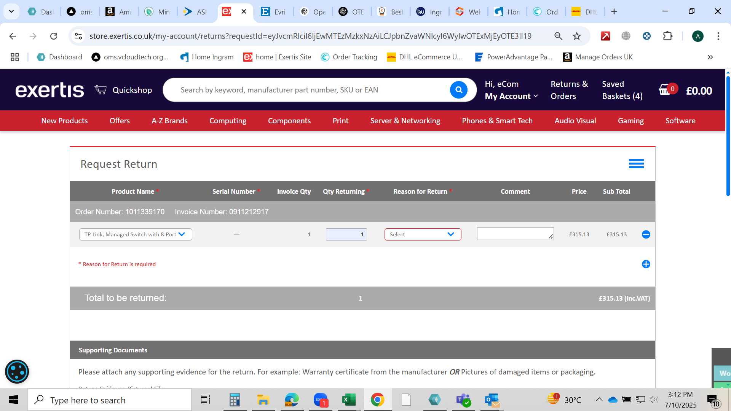Open the Offers menu item
The height and width of the screenshot is (411, 731).
pos(120,121)
